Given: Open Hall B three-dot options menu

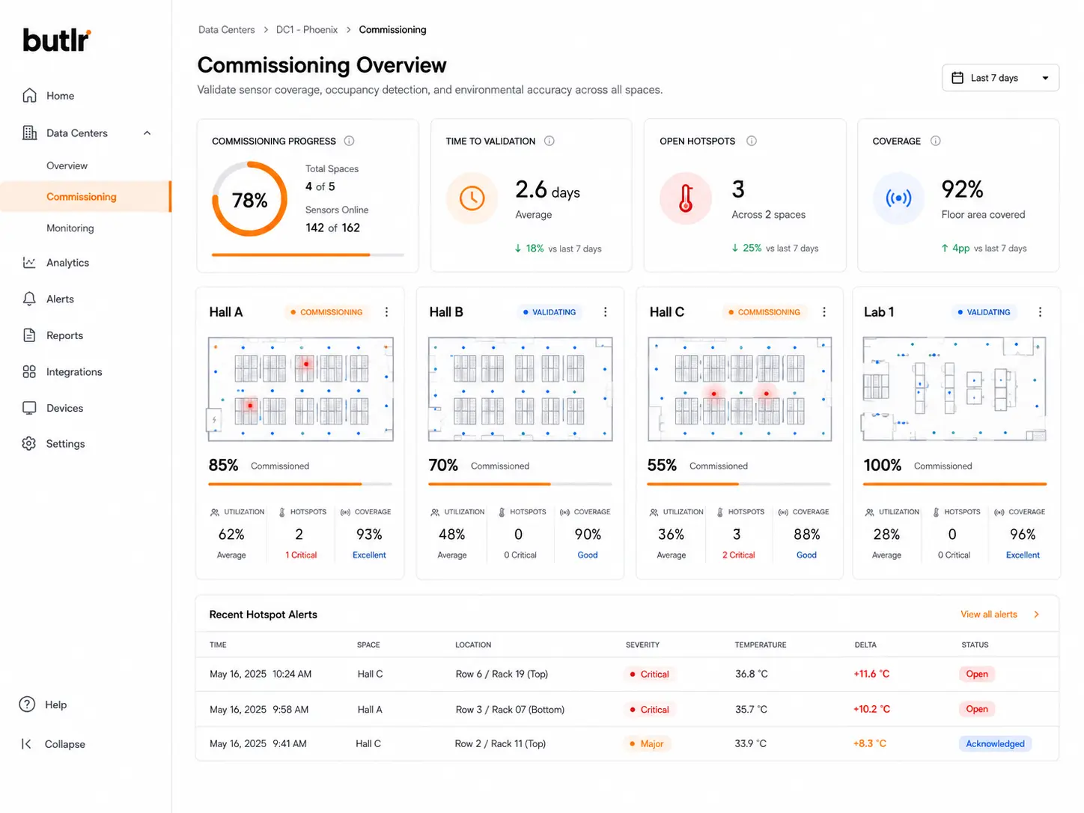Looking at the screenshot, I should click(x=605, y=312).
